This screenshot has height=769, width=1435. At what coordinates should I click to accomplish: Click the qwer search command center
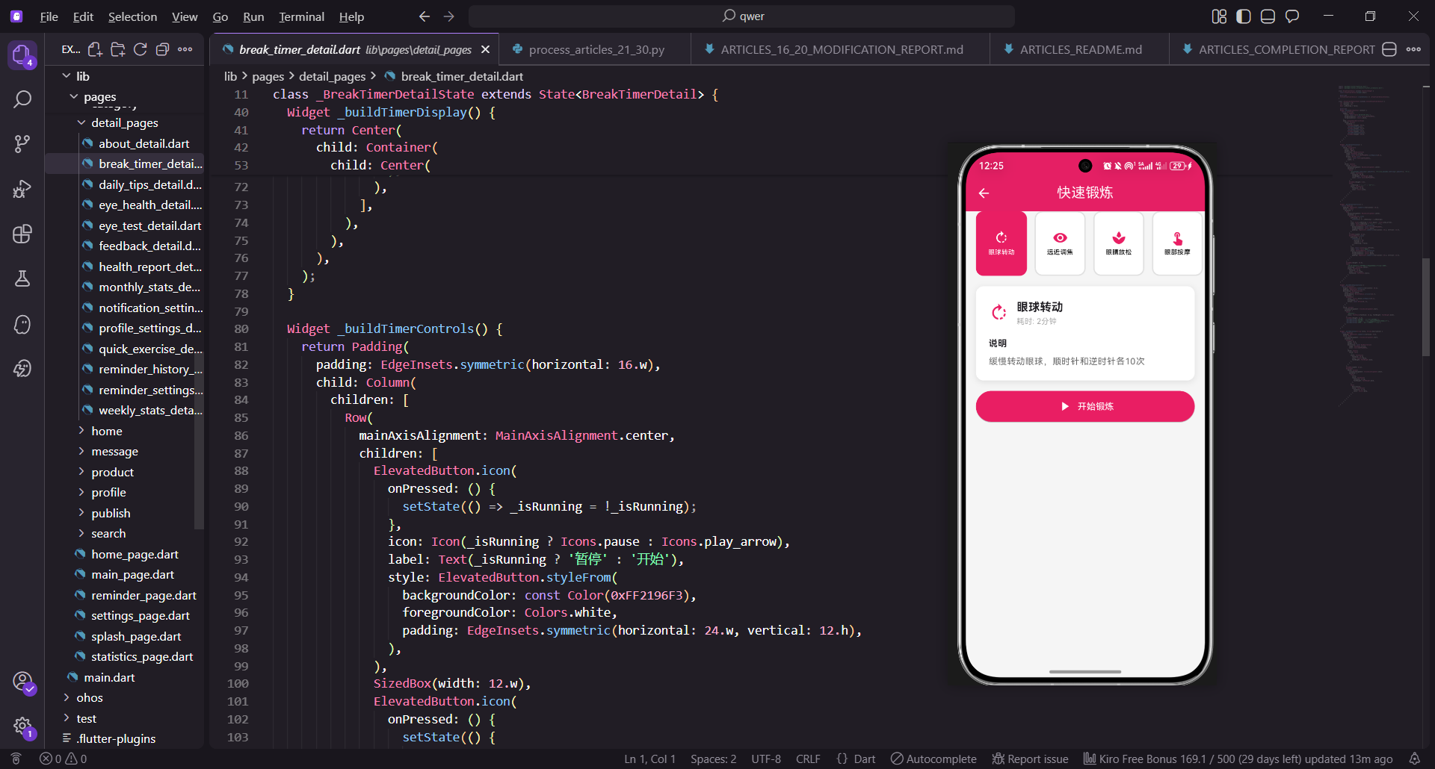(x=741, y=16)
